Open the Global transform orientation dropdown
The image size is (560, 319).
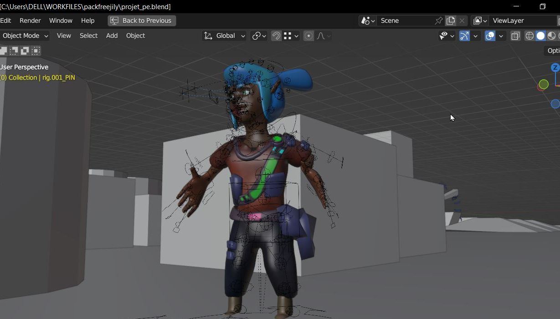[225, 36]
